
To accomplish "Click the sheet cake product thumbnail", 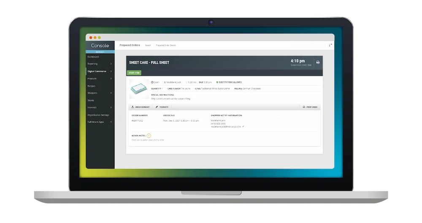I will pyautogui.click(x=139, y=89).
